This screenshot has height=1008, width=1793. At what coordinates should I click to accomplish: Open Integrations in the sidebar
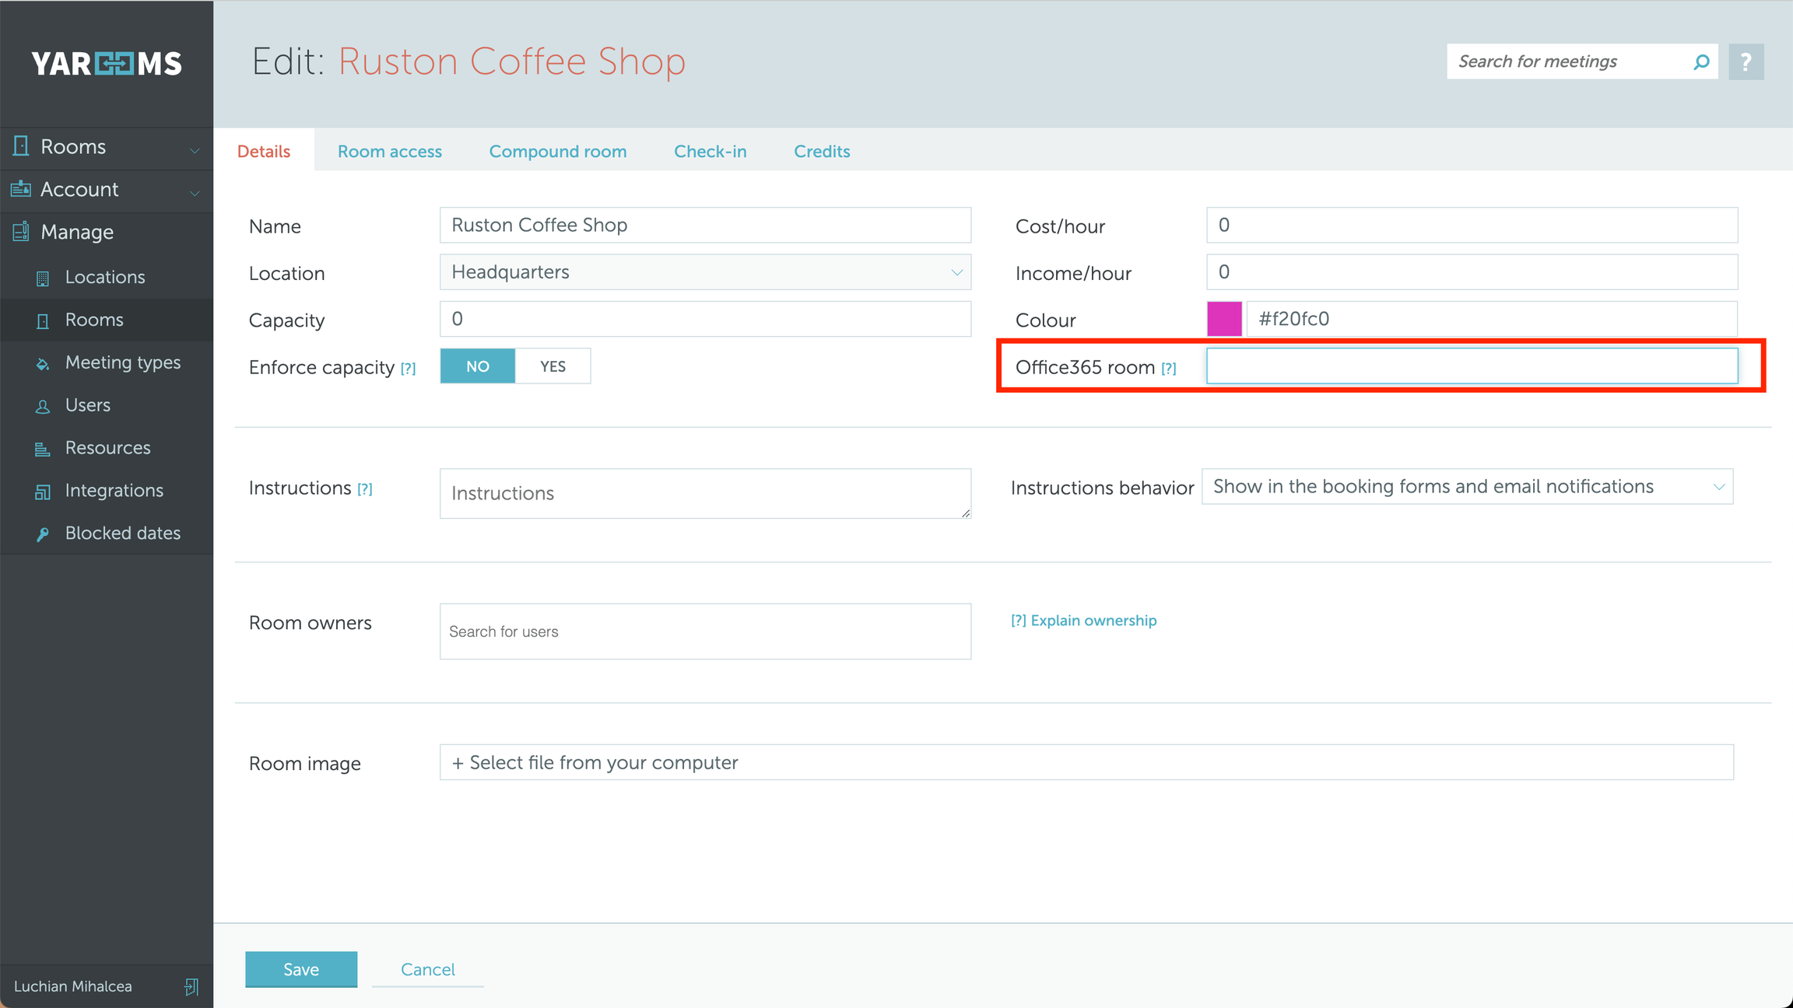(114, 491)
